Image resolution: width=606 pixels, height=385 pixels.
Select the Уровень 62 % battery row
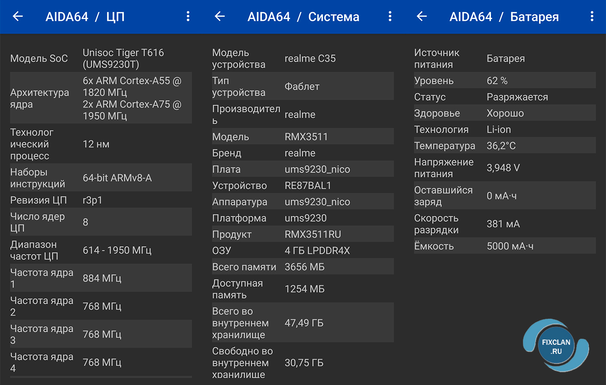(504, 80)
